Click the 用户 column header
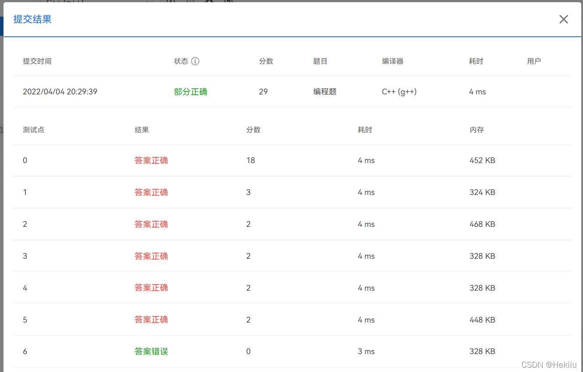Screen dimensions: 583x372 534,61
